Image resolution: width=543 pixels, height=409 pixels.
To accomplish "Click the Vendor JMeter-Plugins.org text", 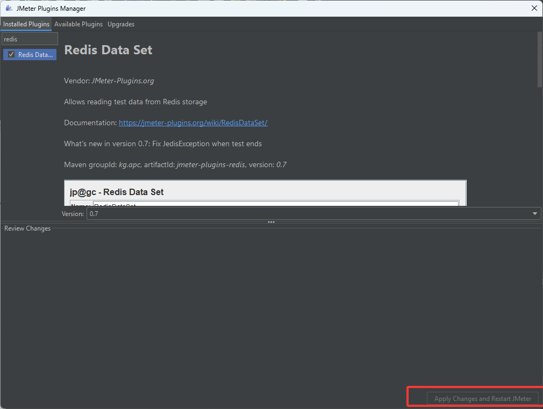I will coord(109,81).
